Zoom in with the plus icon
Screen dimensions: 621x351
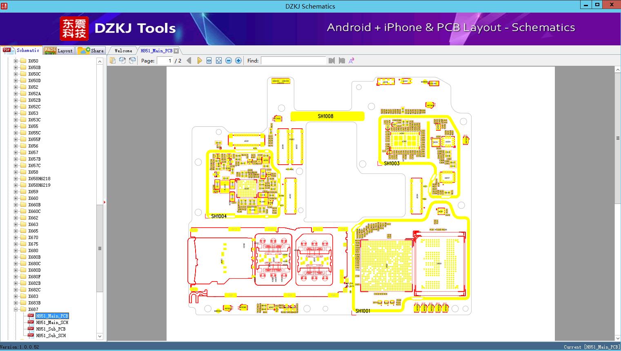pyautogui.click(x=238, y=60)
